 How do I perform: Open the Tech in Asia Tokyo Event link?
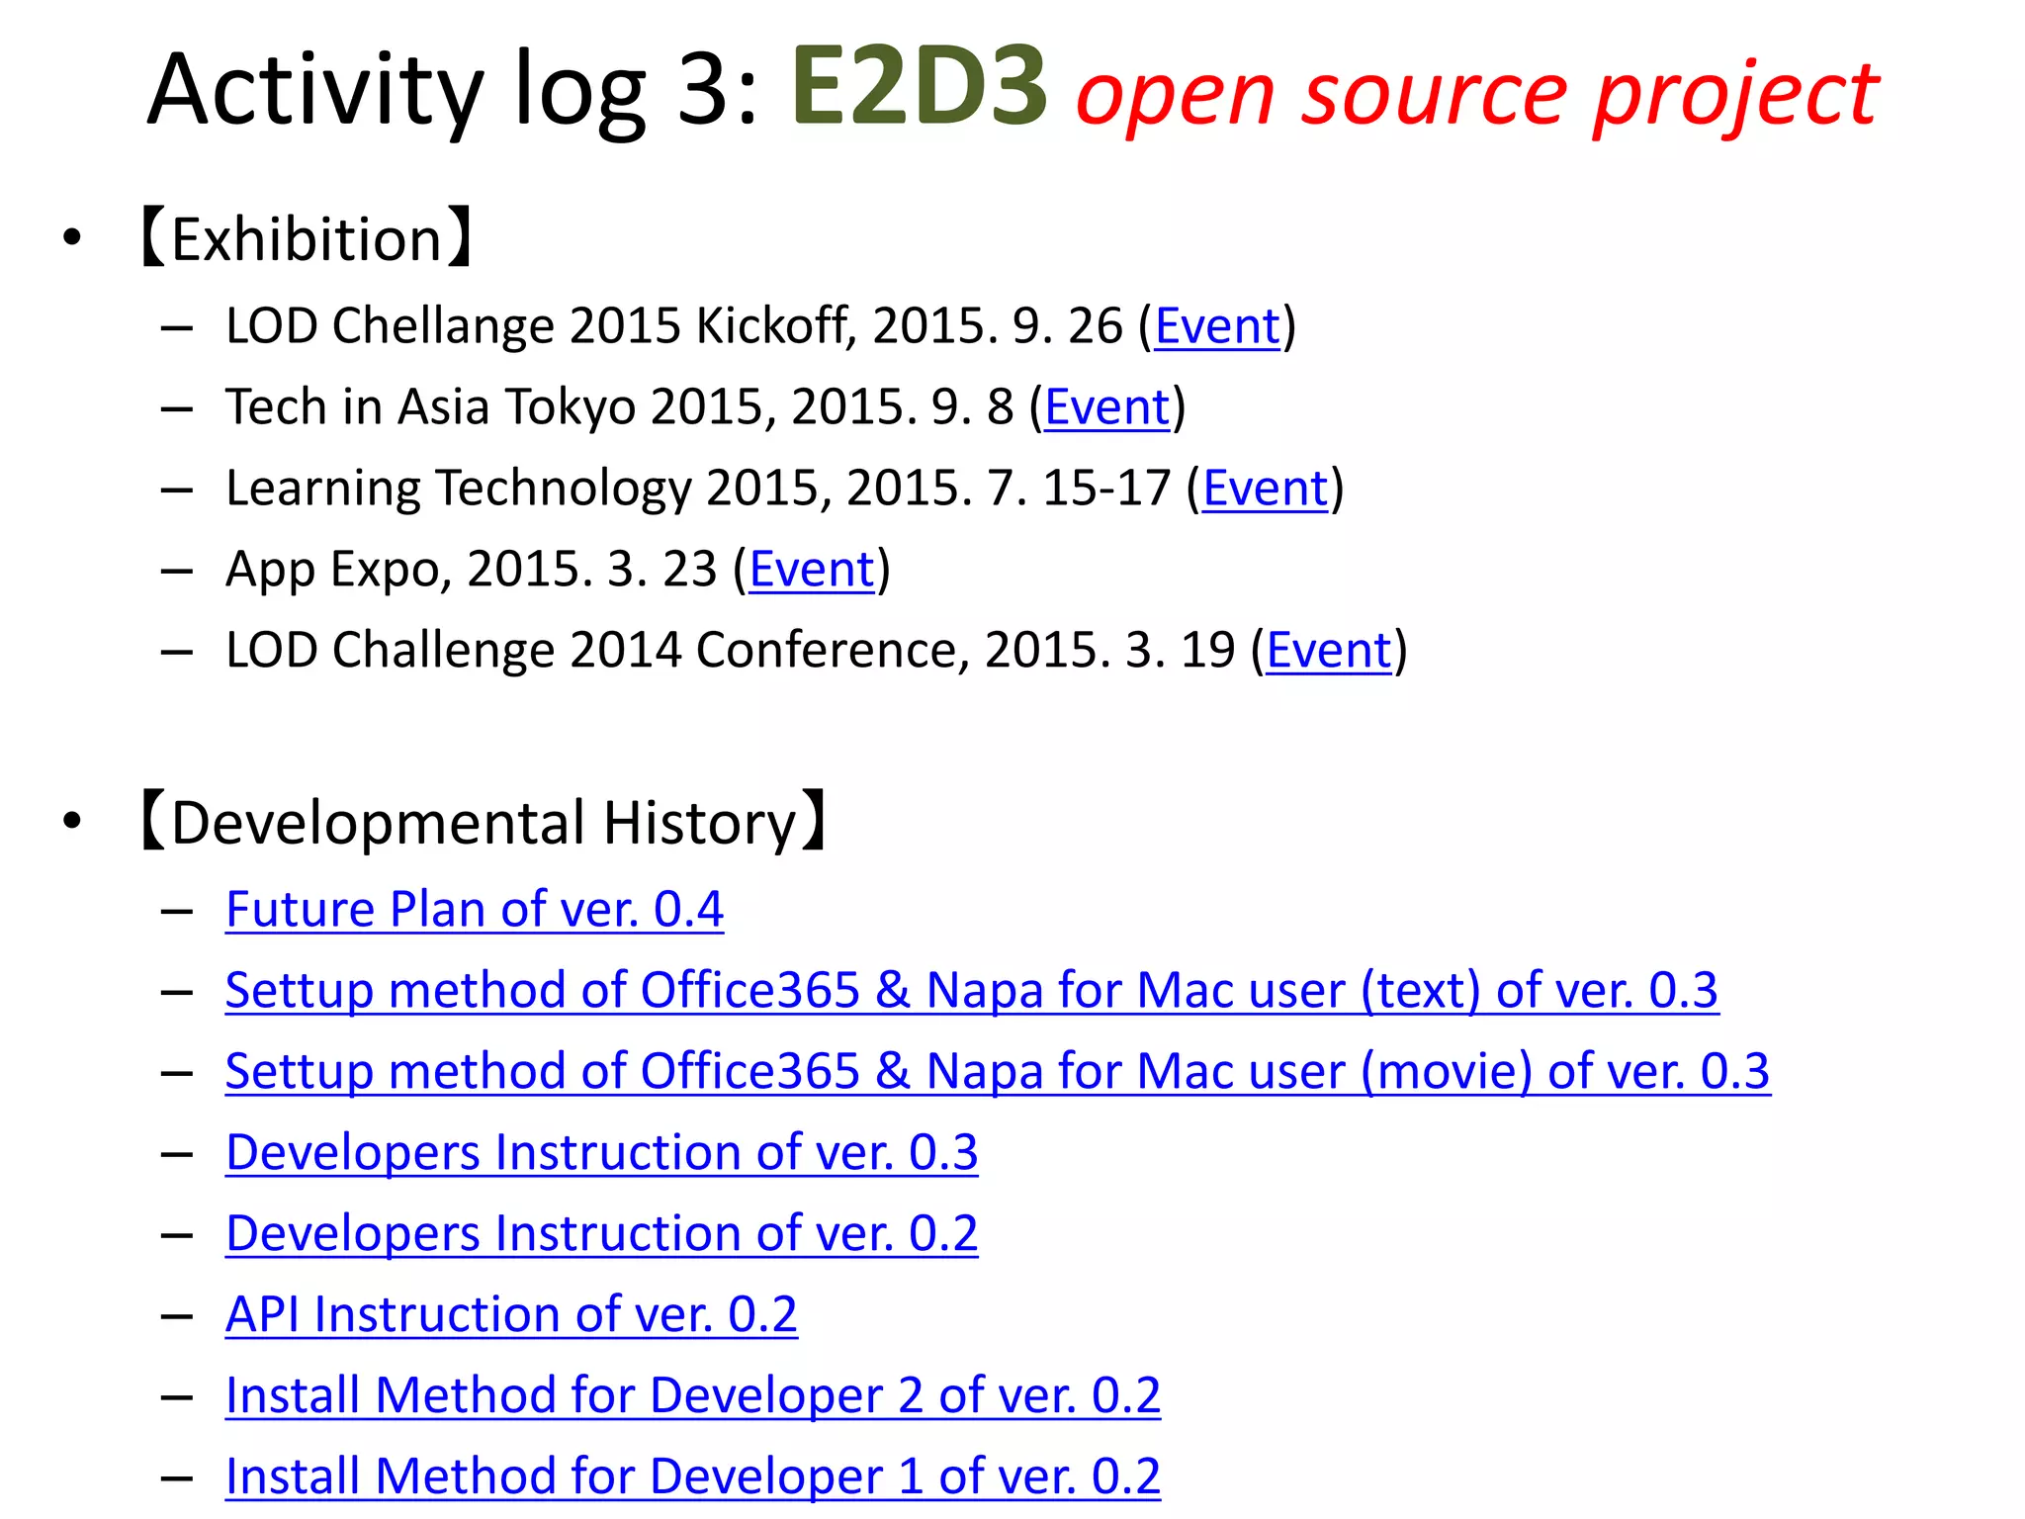(1107, 407)
